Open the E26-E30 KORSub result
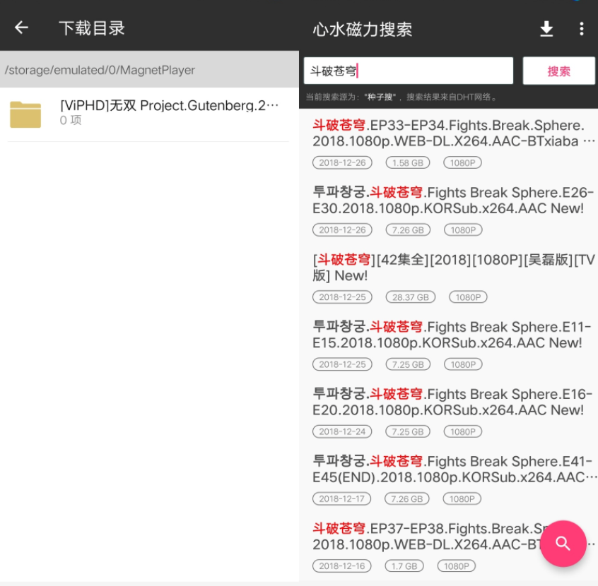Viewport: 598px width, 586px height. pyautogui.click(x=448, y=200)
